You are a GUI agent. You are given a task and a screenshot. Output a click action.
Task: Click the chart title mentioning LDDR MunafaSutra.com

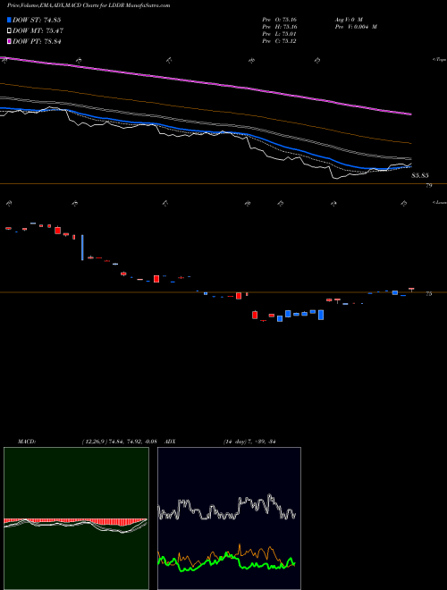click(89, 5)
